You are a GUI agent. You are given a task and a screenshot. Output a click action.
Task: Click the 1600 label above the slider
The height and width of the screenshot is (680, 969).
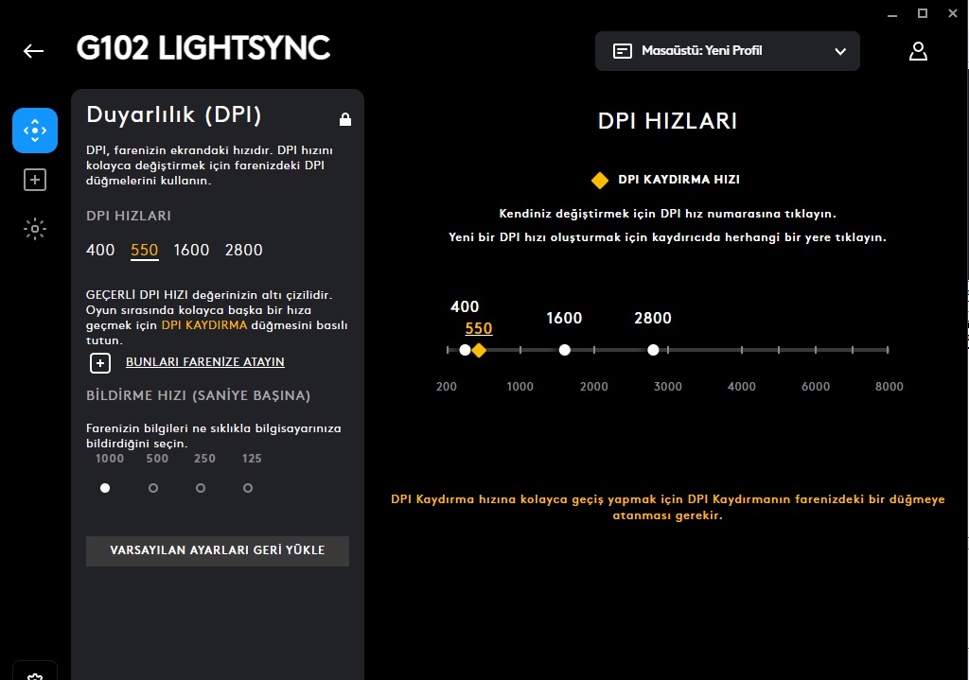[564, 318]
